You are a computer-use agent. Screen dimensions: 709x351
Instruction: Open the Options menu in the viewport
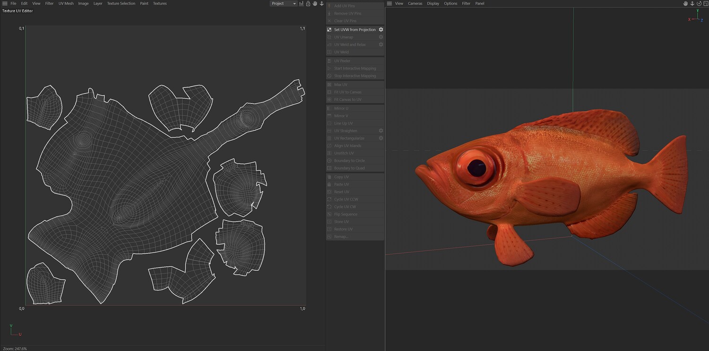coord(450,3)
